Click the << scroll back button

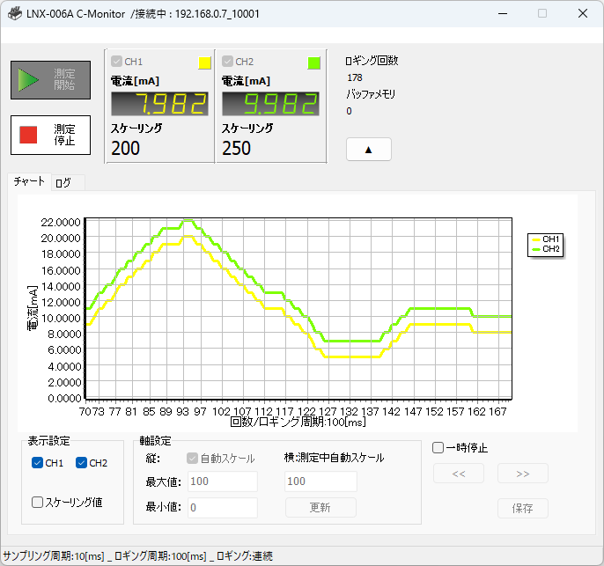458,474
